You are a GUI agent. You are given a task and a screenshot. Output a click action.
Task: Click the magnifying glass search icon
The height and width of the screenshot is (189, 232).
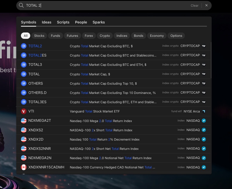21,6
